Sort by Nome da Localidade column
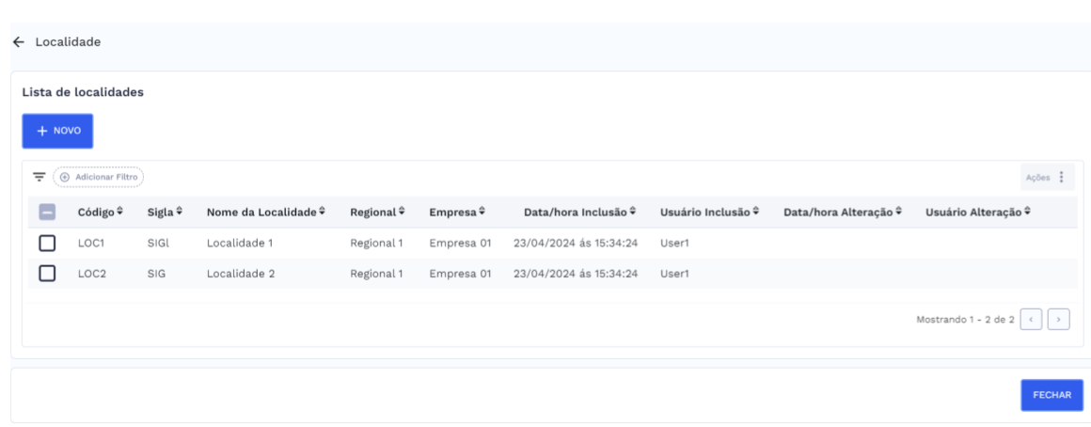Viewport: 1091px width, 427px height. pyautogui.click(x=267, y=213)
